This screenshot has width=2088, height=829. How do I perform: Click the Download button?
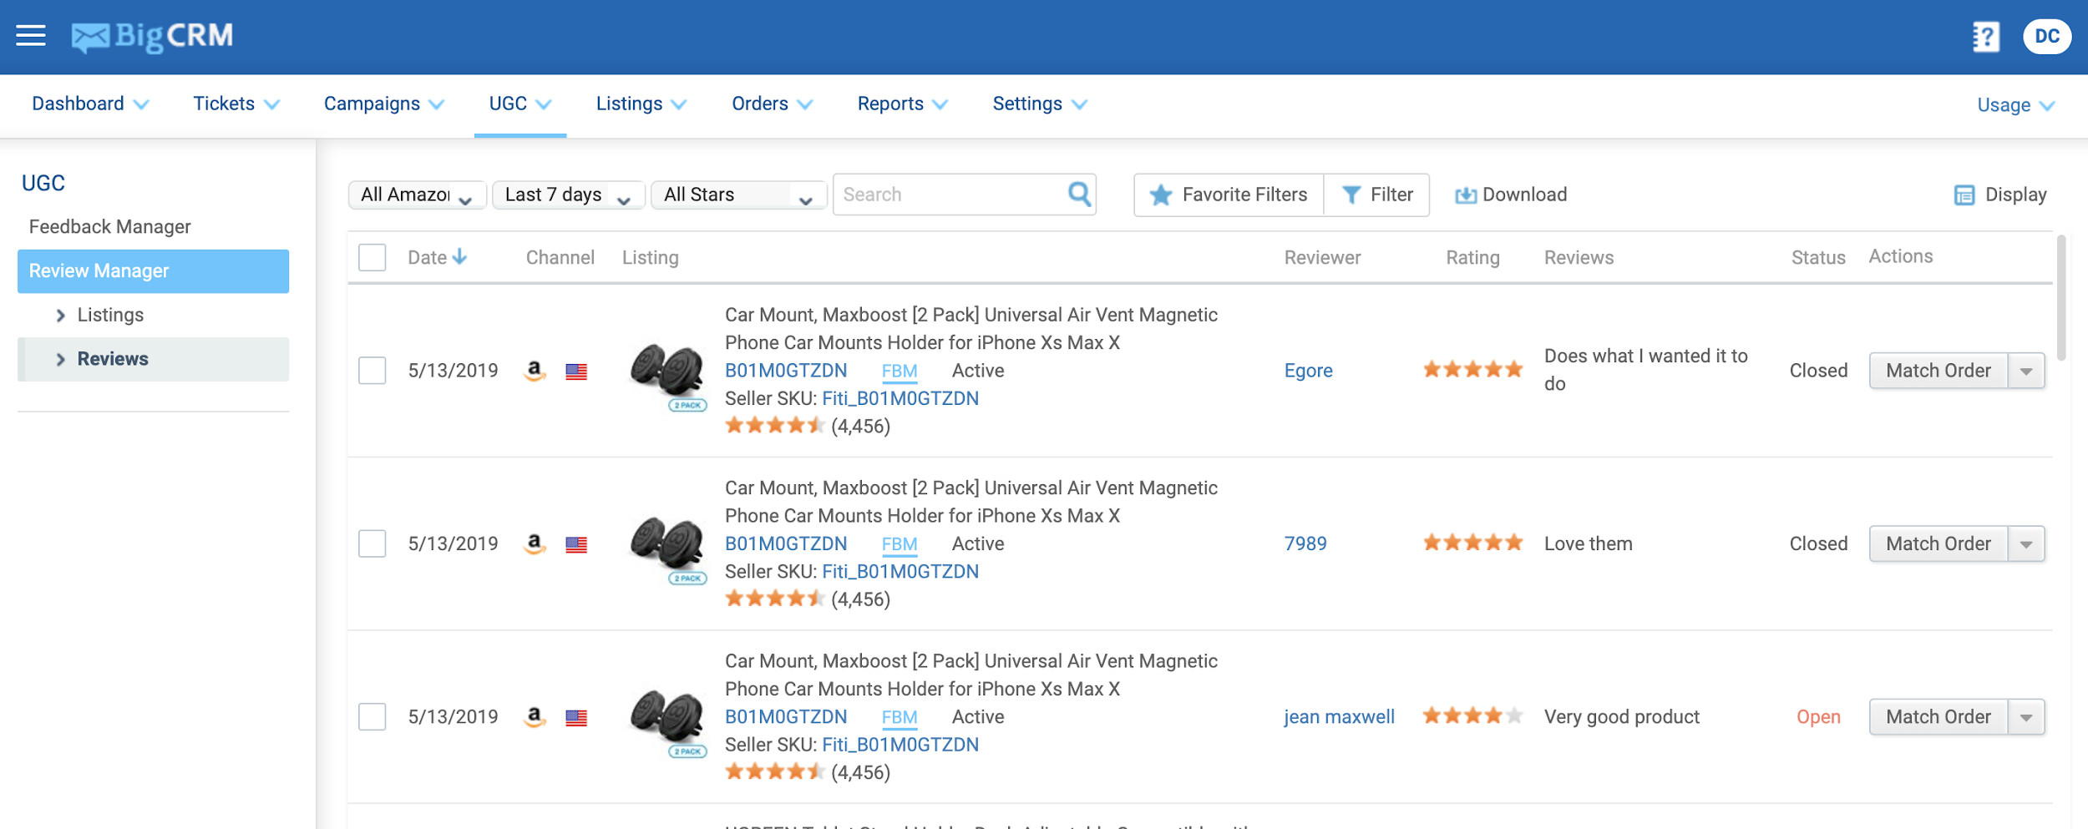click(x=1511, y=195)
